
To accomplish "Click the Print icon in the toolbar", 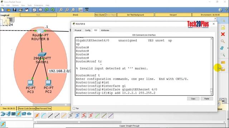I will point(21,10).
